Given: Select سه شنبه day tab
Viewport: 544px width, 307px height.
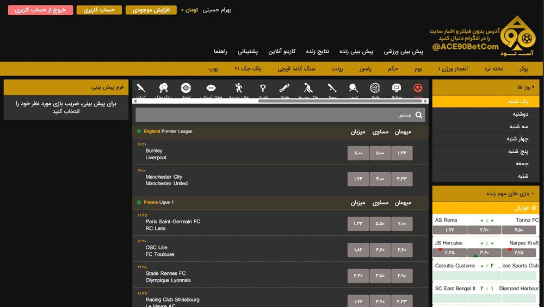Looking at the screenshot, I should (486, 126).
